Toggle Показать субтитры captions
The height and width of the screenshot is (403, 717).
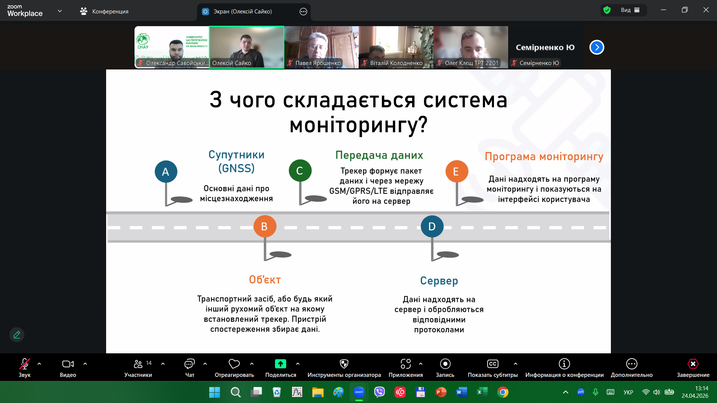492,364
